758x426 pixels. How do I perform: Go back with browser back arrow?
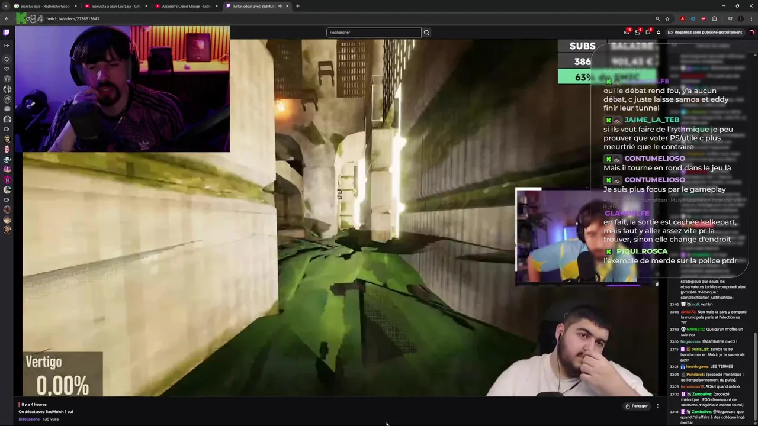pos(6,18)
